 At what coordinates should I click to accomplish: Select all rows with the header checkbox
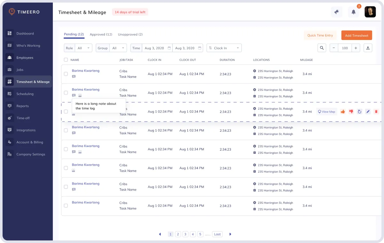[x=66, y=60]
